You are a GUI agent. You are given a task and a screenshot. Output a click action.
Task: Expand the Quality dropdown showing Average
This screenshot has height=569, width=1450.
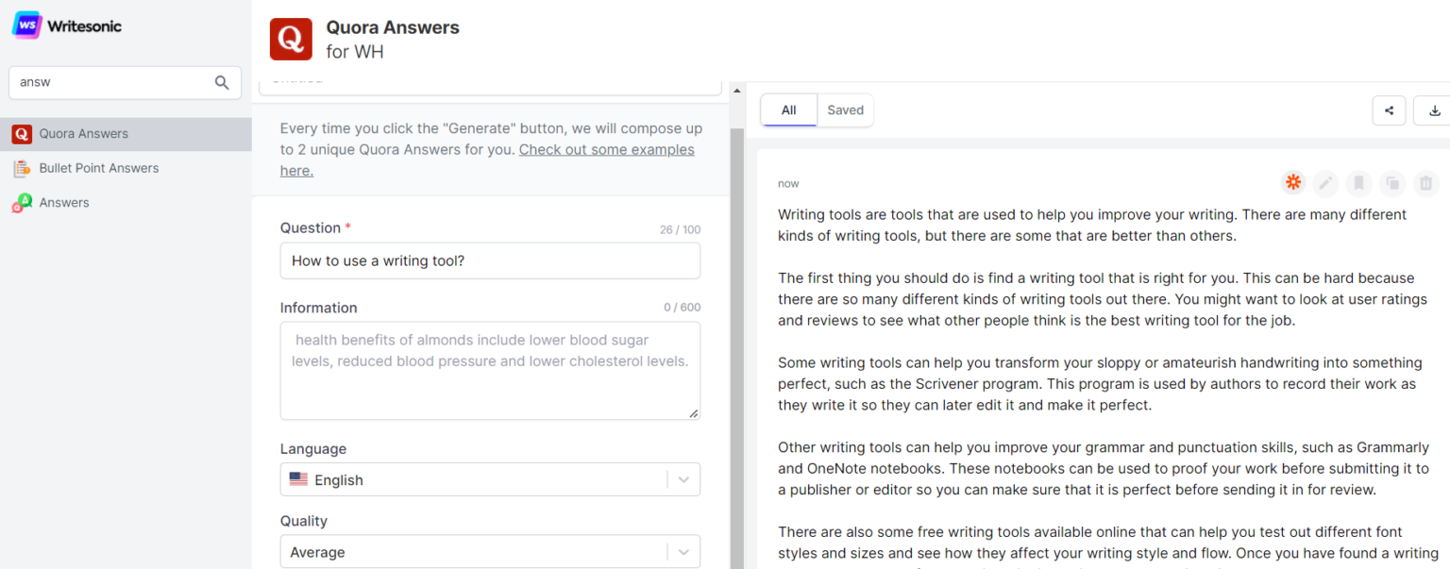coord(683,551)
